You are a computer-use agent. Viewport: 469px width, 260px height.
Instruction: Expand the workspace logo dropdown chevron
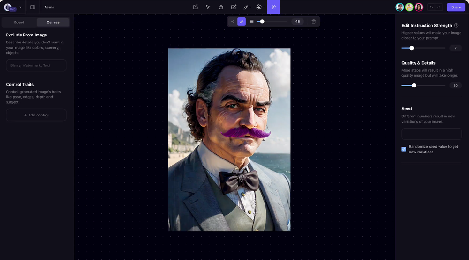pos(20,7)
